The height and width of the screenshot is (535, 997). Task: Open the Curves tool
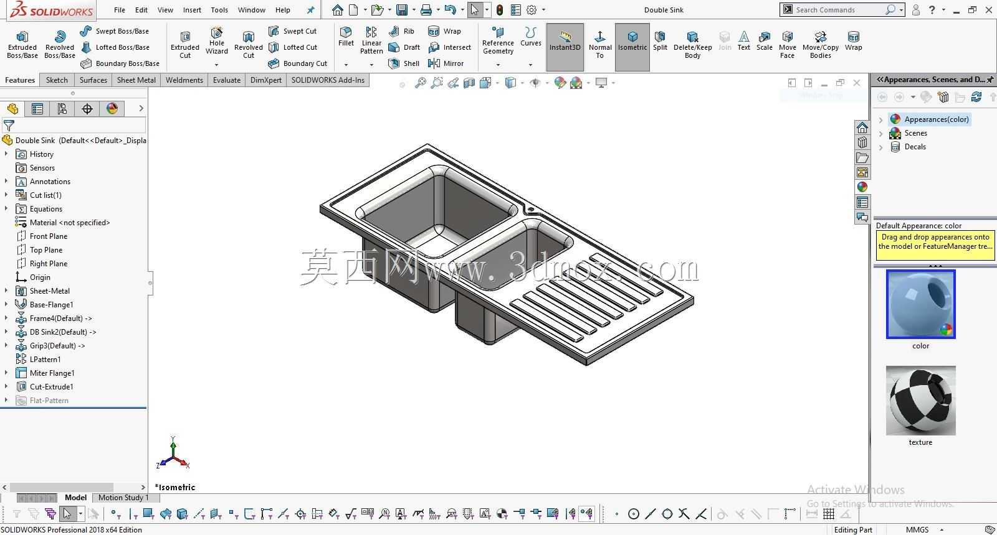(531, 37)
